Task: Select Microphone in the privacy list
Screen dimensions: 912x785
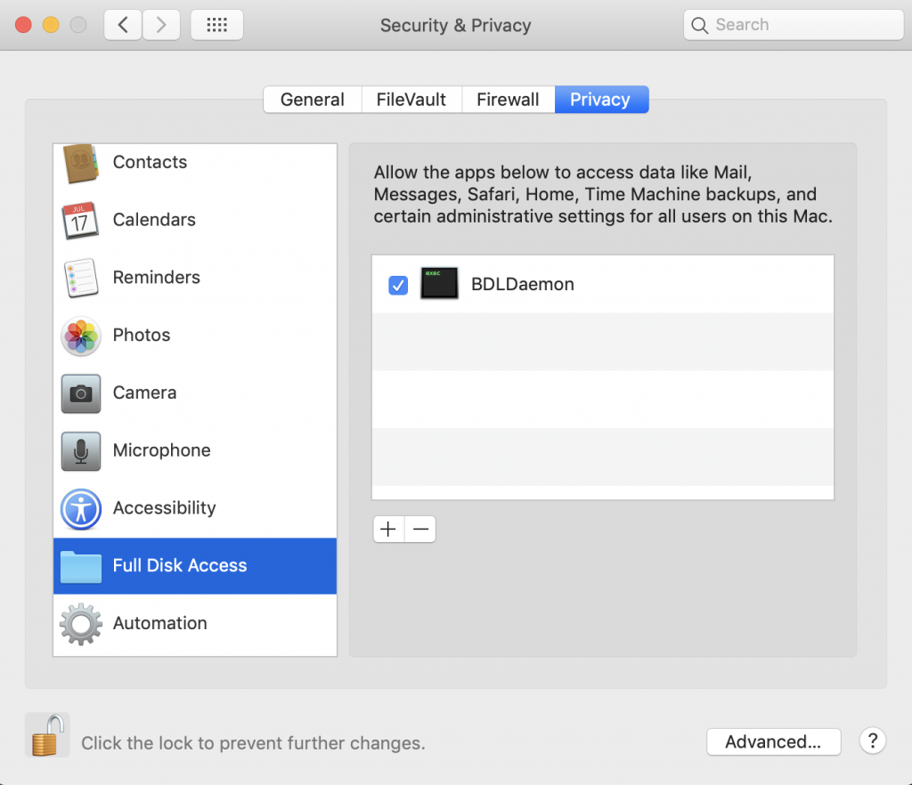Action: coord(195,450)
